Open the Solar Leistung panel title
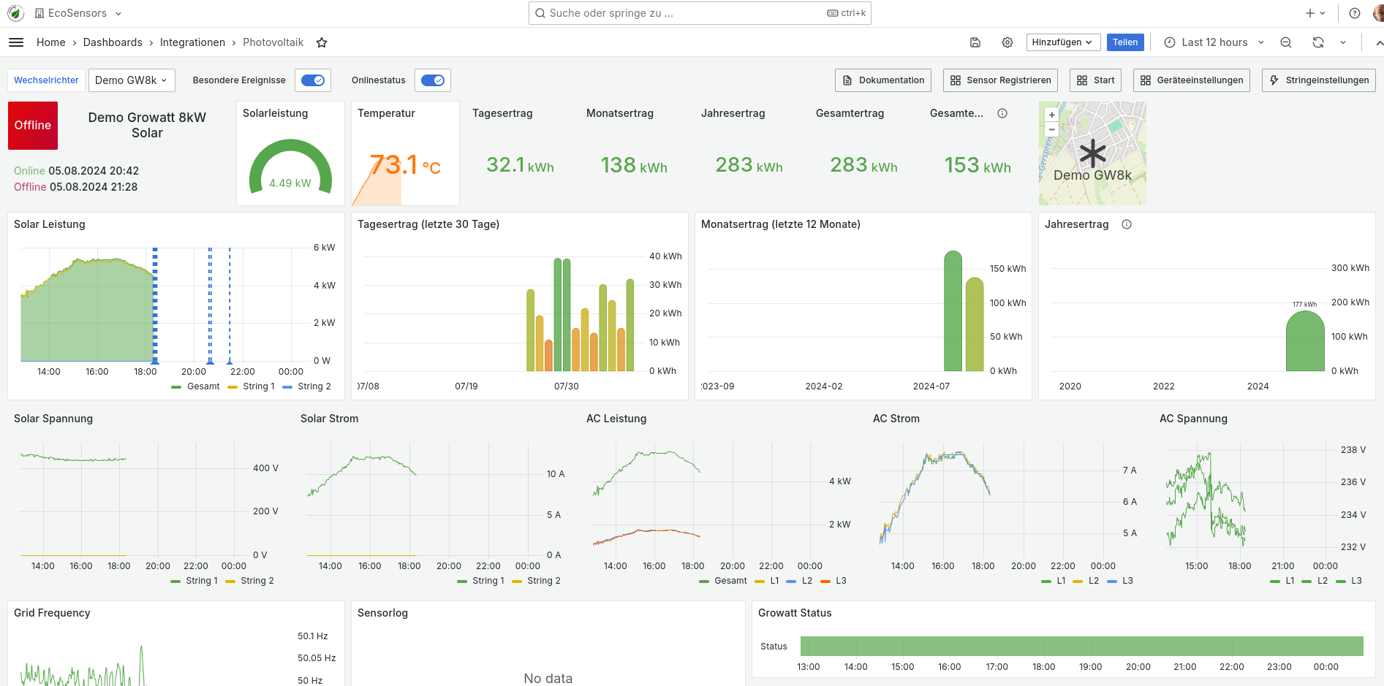 coord(50,224)
